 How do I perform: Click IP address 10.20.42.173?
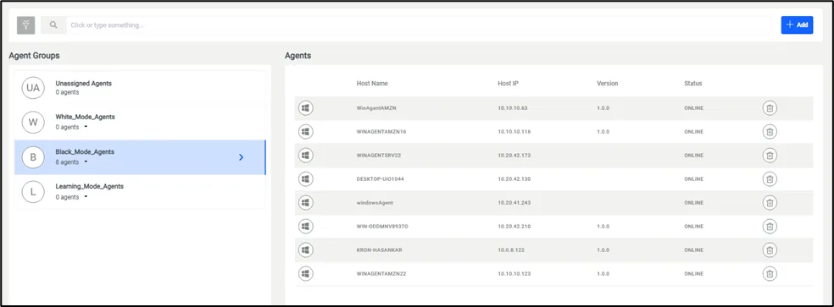514,155
